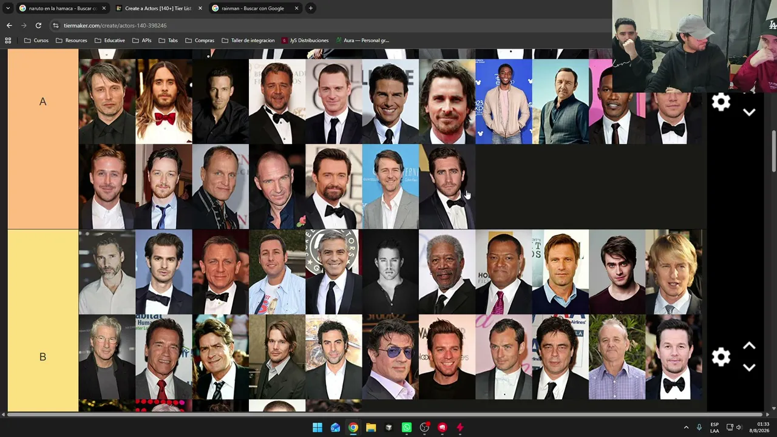Open settings gear for the A tier row
Image resolution: width=777 pixels, height=437 pixels.
pyautogui.click(x=721, y=102)
